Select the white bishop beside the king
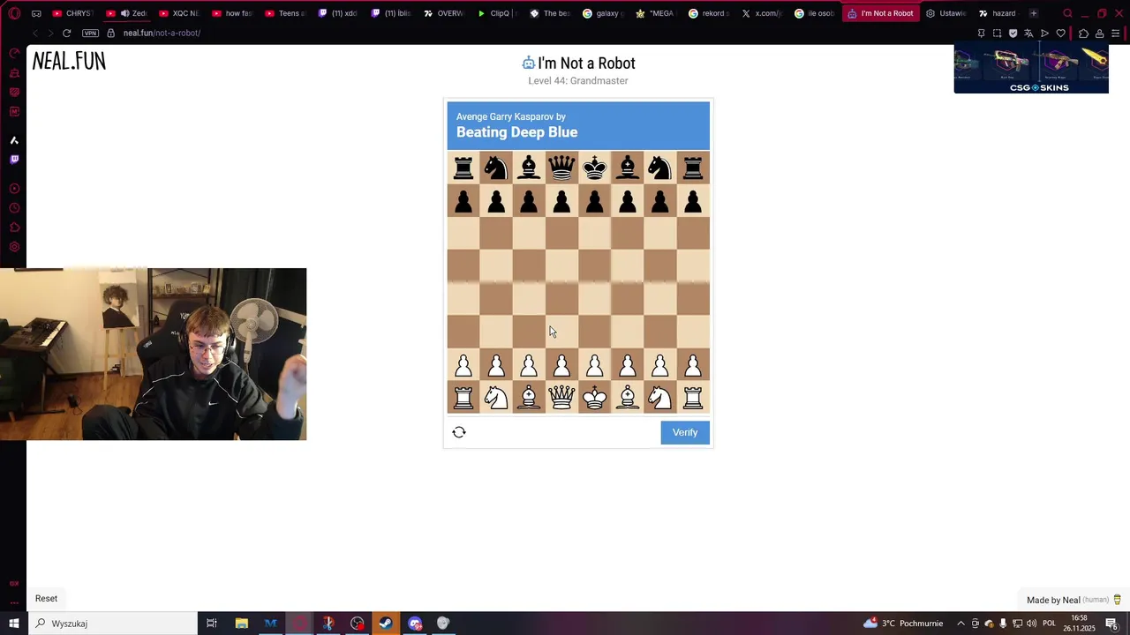The width and height of the screenshot is (1130, 635). pos(628,399)
